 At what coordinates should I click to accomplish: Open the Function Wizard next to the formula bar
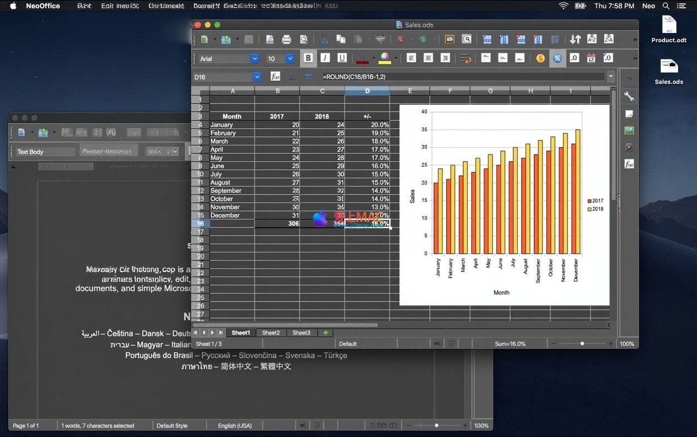tap(275, 77)
